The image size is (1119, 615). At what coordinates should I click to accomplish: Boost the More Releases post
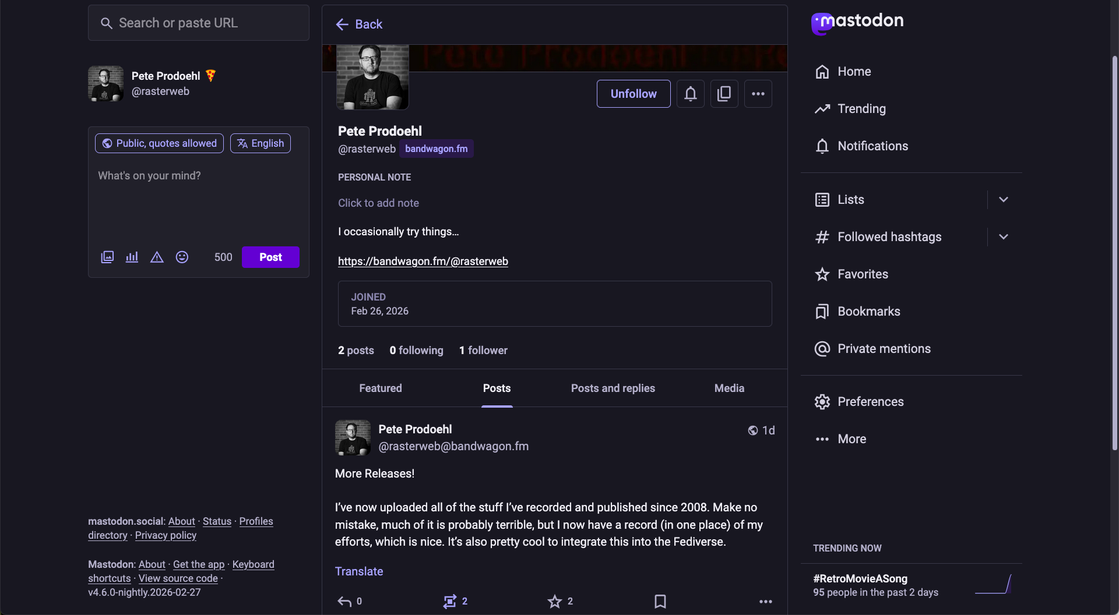click(451, 601)
